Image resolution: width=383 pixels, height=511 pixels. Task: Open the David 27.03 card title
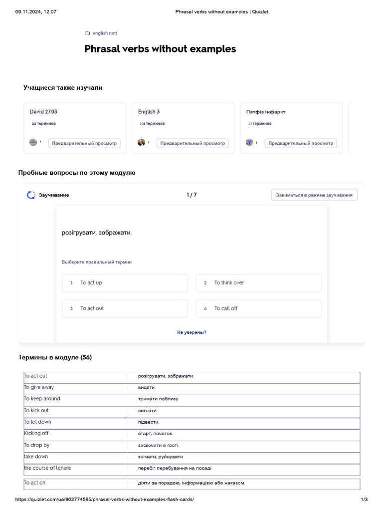43,112
